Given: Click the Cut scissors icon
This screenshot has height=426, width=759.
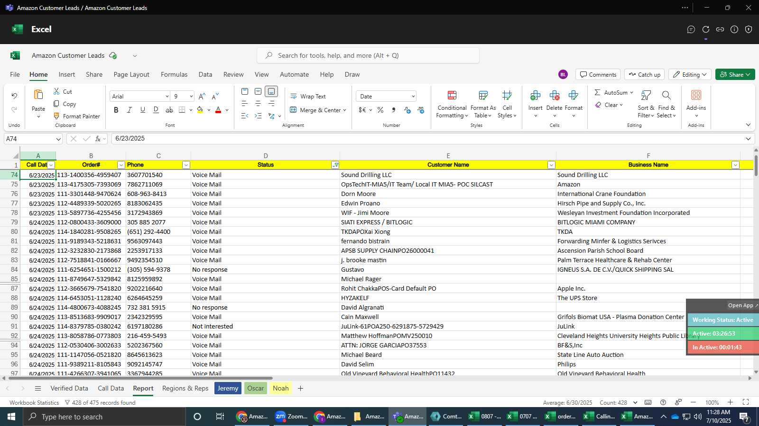Looking at the screenshot, I should pos(56,91).
